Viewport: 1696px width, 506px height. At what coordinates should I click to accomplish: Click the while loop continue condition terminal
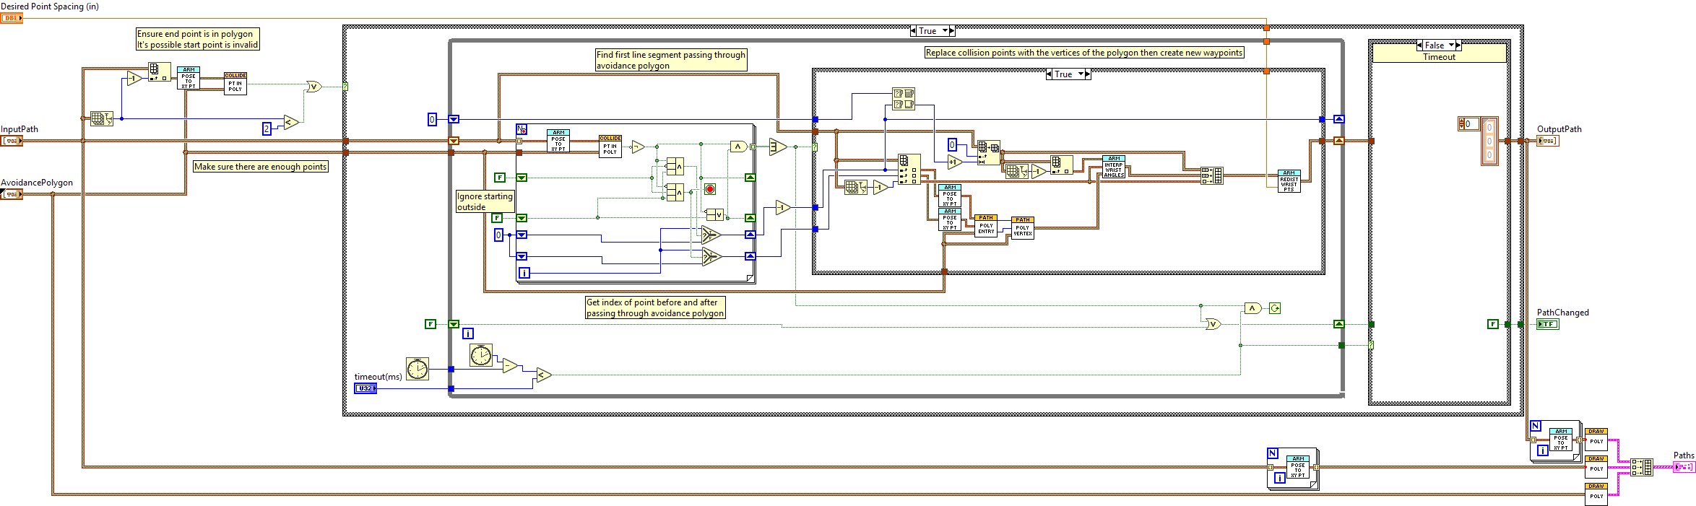(1275, 308)
